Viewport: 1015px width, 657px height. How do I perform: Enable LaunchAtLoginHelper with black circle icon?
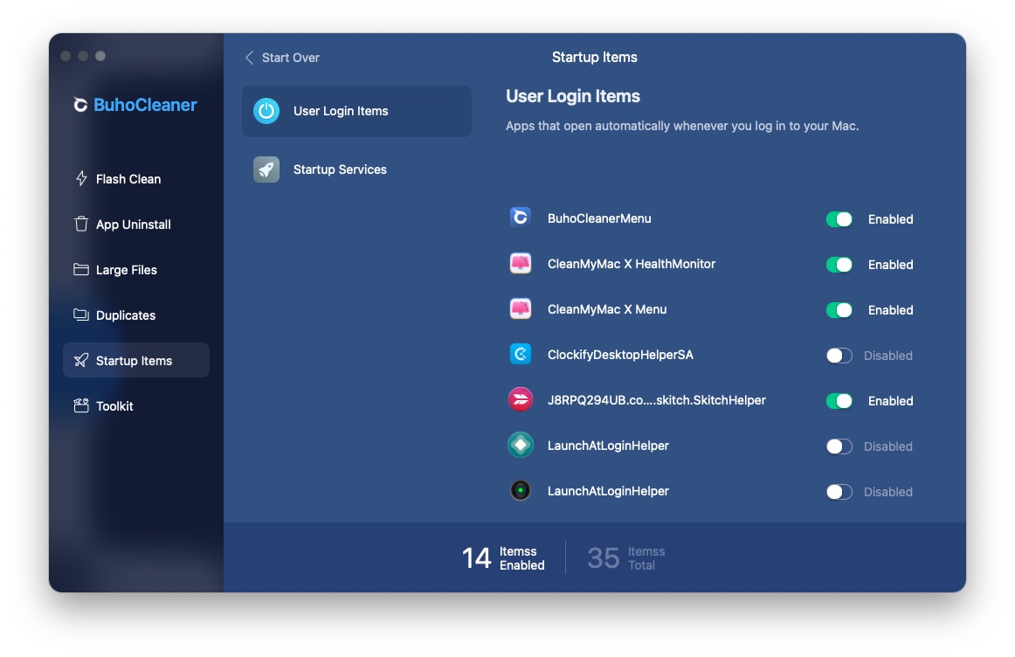pos(839,492)
